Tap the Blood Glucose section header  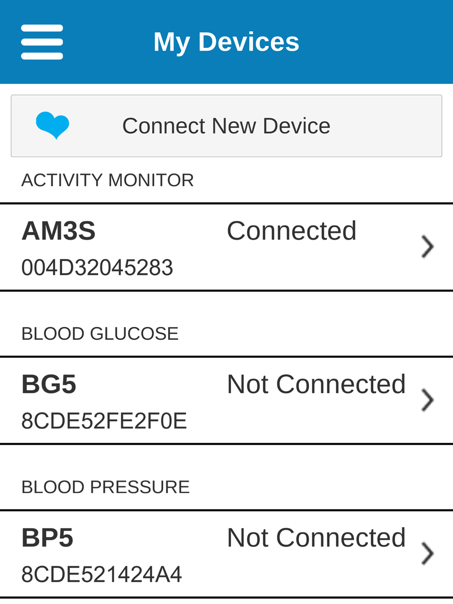[100, 334]
